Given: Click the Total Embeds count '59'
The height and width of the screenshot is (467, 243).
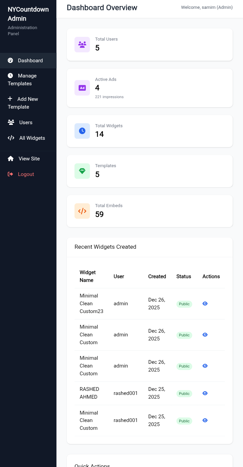Looking at the screenshot, I should (x=100, y=215).
